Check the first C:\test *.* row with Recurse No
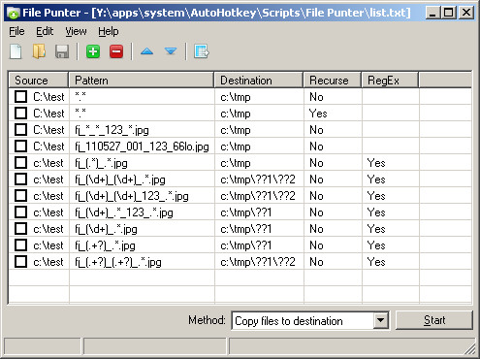 click(21, 97)
